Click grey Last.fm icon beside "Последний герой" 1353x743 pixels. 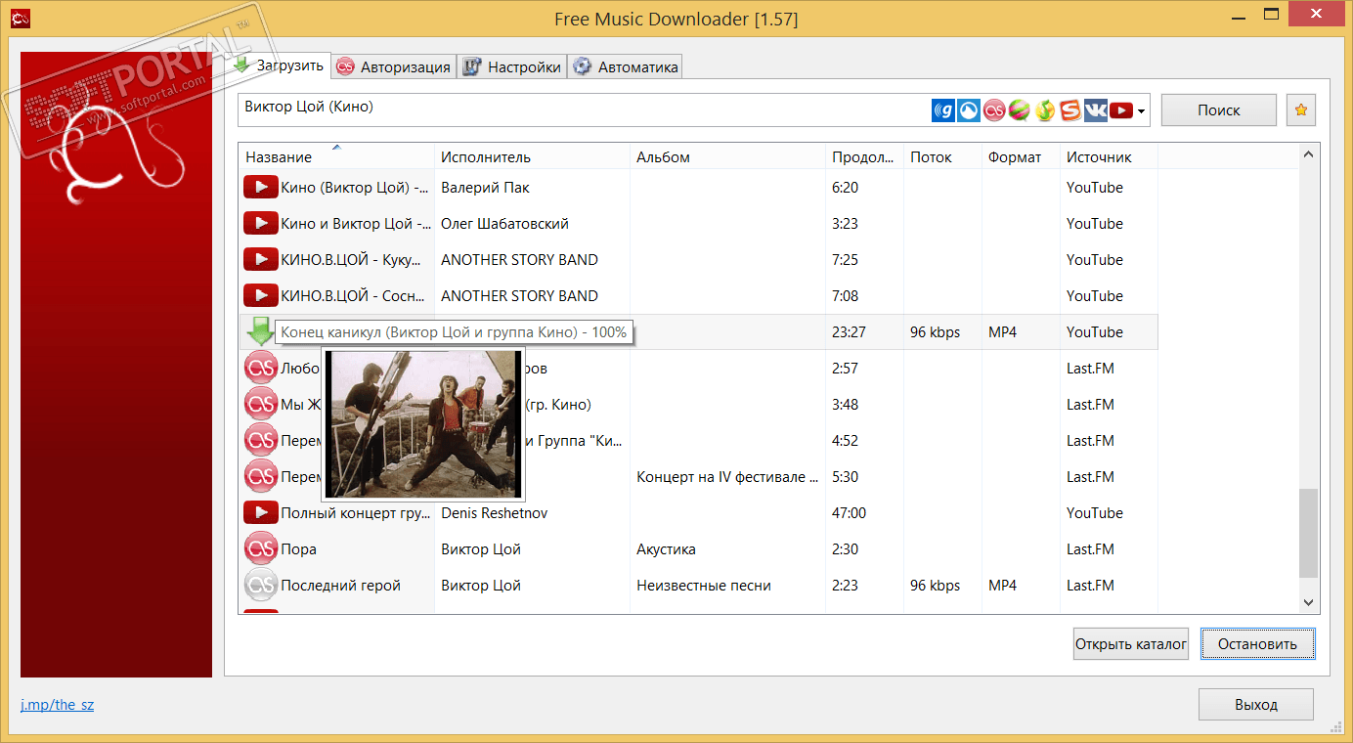pos(260,586)
